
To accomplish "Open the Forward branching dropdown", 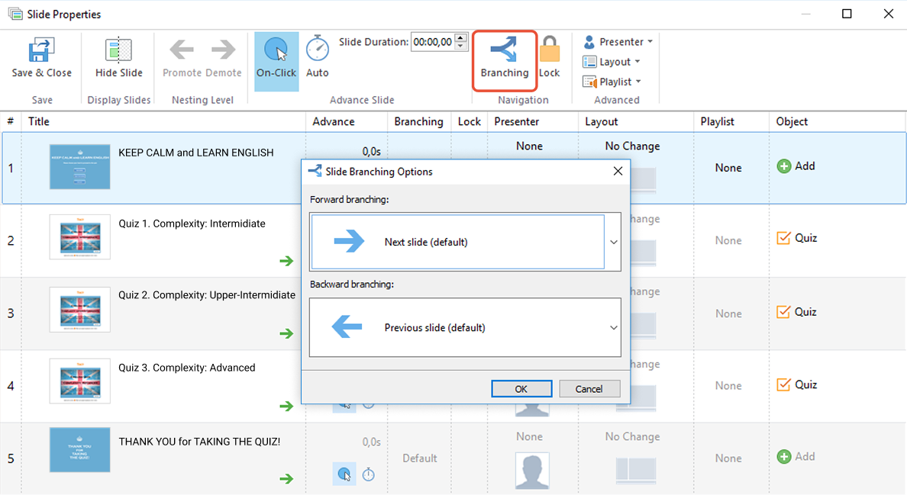I will point(613,240).
